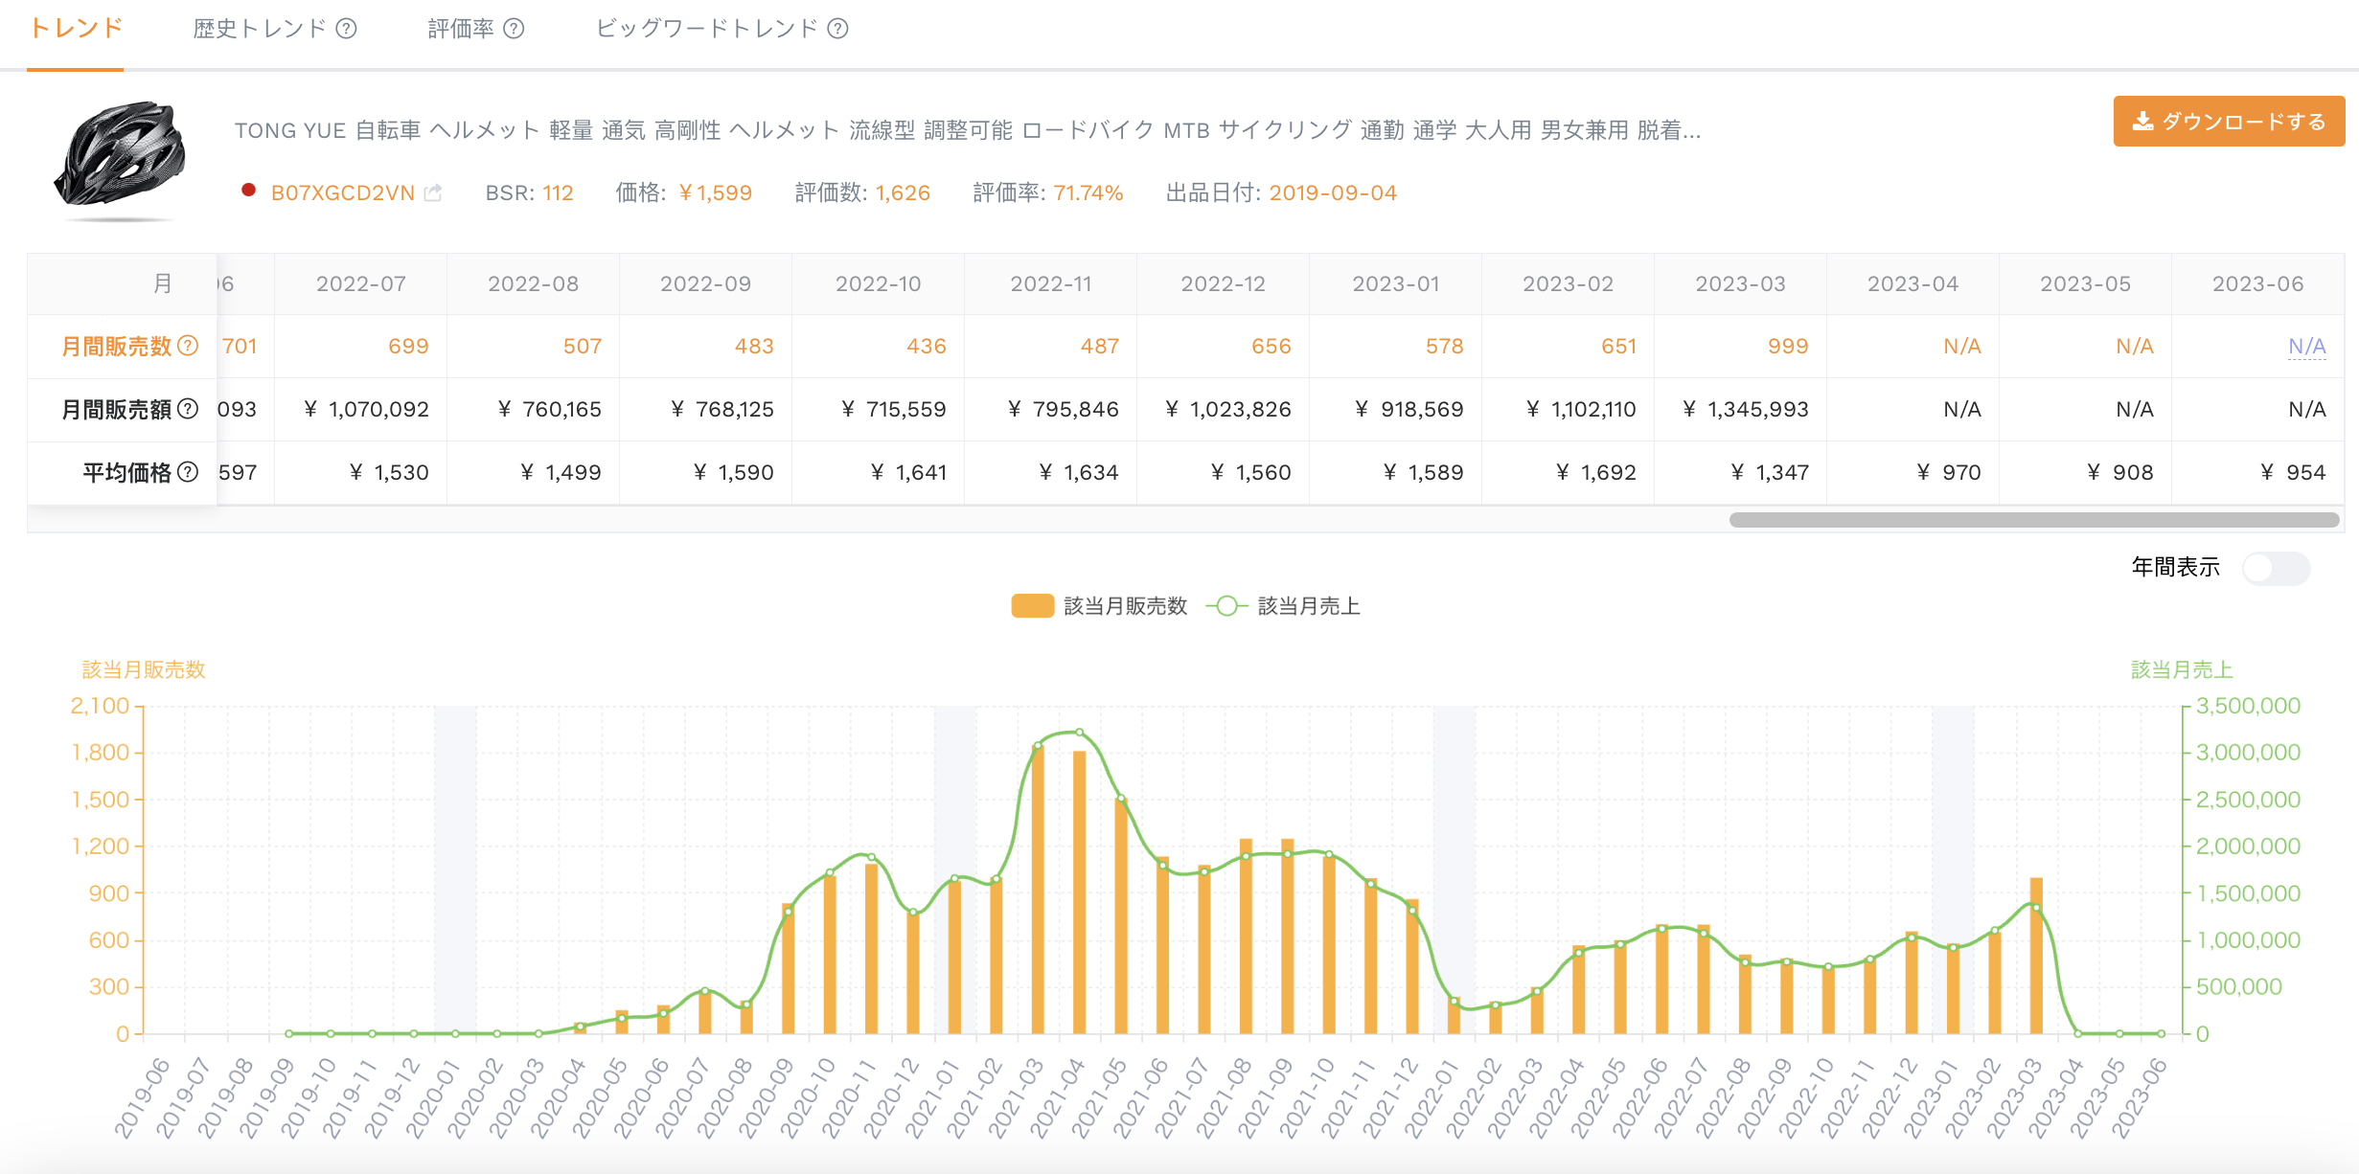Image resolution: width=2359 pixels, height=1174 pixels.
Task: Open help icon beside ビッグワードトレンド tab
Action: pos(837,29)
